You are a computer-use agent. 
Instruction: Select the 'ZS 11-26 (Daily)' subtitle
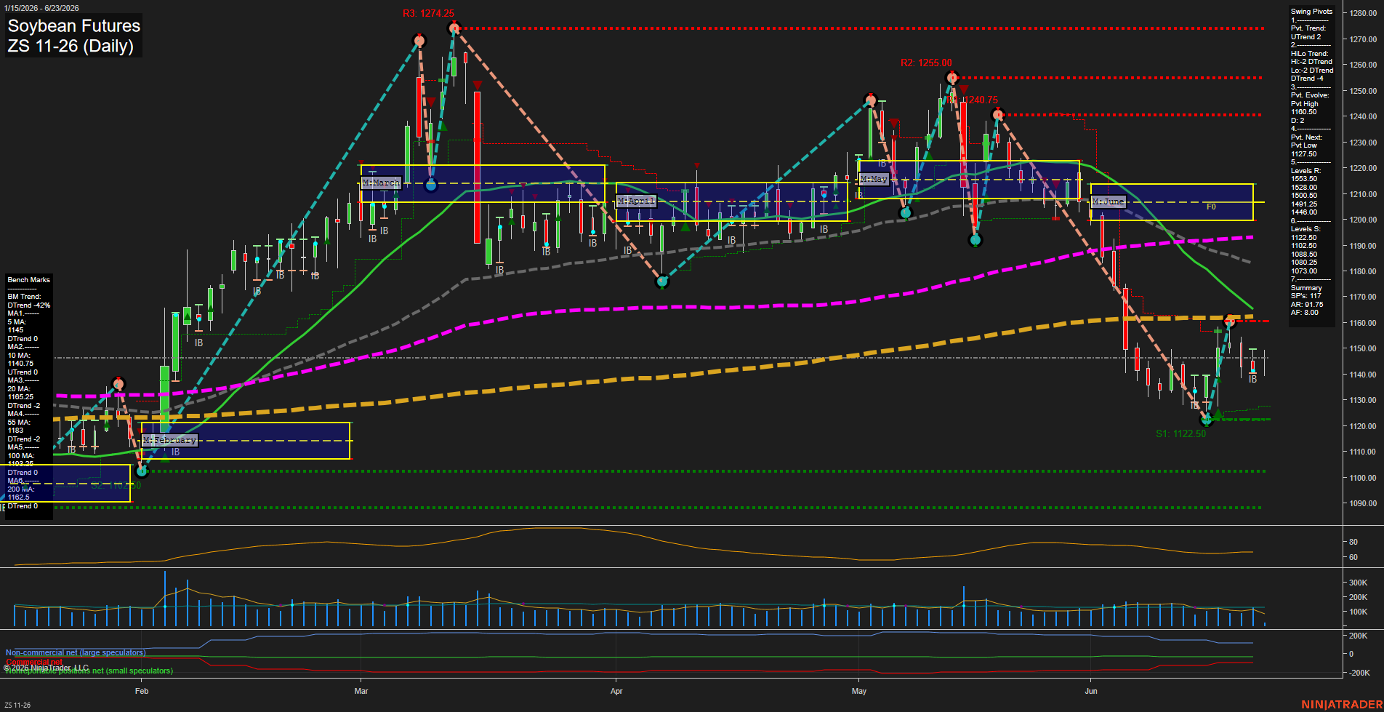click(x=71, y=46)
